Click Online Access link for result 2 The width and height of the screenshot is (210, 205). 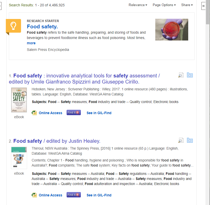(x=50, y=195)
